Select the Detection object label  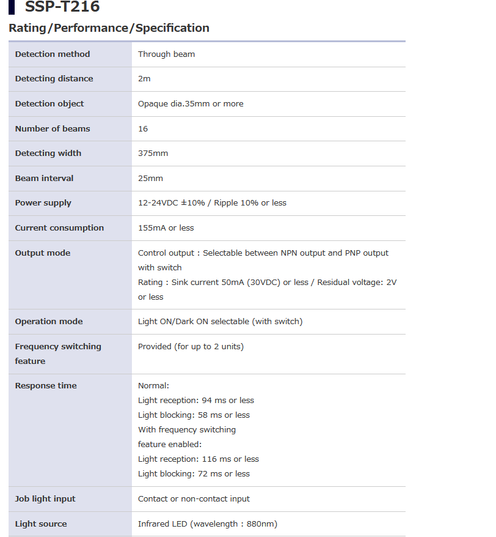tap(49, 104)
